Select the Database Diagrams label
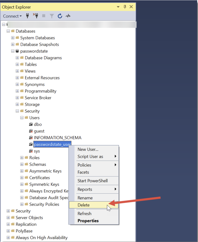The image size is (198, 242). [x=43, y=58]
